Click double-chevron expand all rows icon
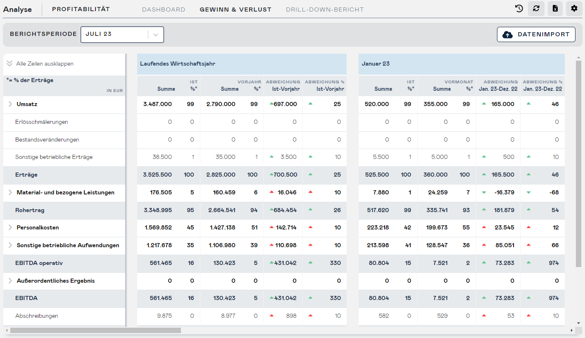The width and height of the screenshot is (585, 338). [x=10, y=64]
